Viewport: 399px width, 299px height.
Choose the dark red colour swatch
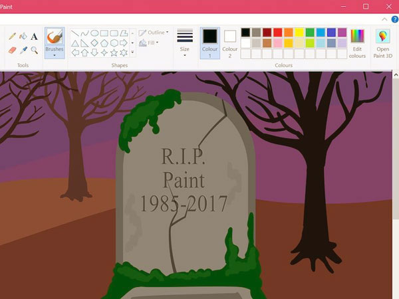pos(267,33)
